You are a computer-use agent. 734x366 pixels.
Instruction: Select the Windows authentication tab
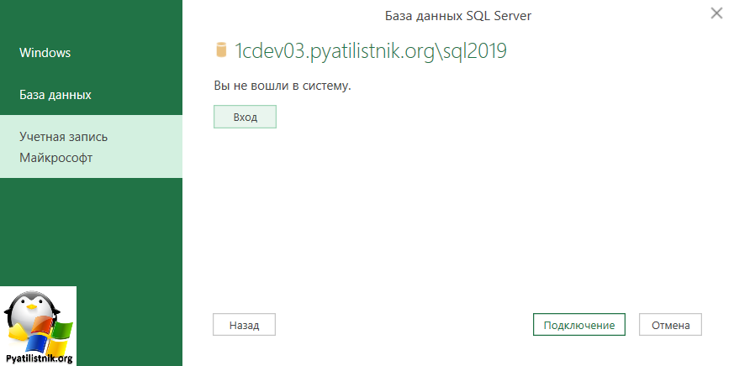coord(92,52)
